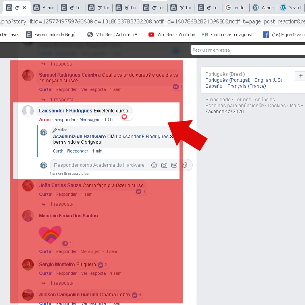305x305 pixels.
Task: Like Sergio Monteiro's comment with 'Curtir'
Action: 45,273
